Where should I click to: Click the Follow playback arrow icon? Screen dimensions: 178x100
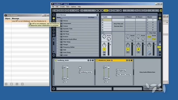pos(82,11)
